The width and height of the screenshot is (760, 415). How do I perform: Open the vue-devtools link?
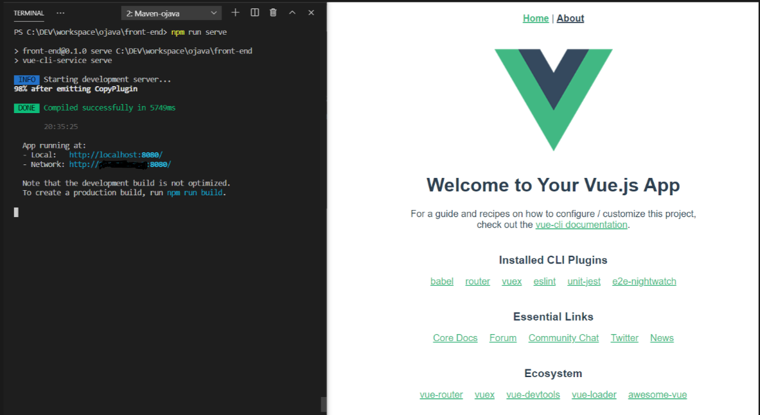click(533, 394)
